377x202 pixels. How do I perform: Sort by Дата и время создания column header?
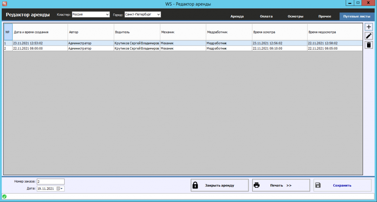click(40, 32)
